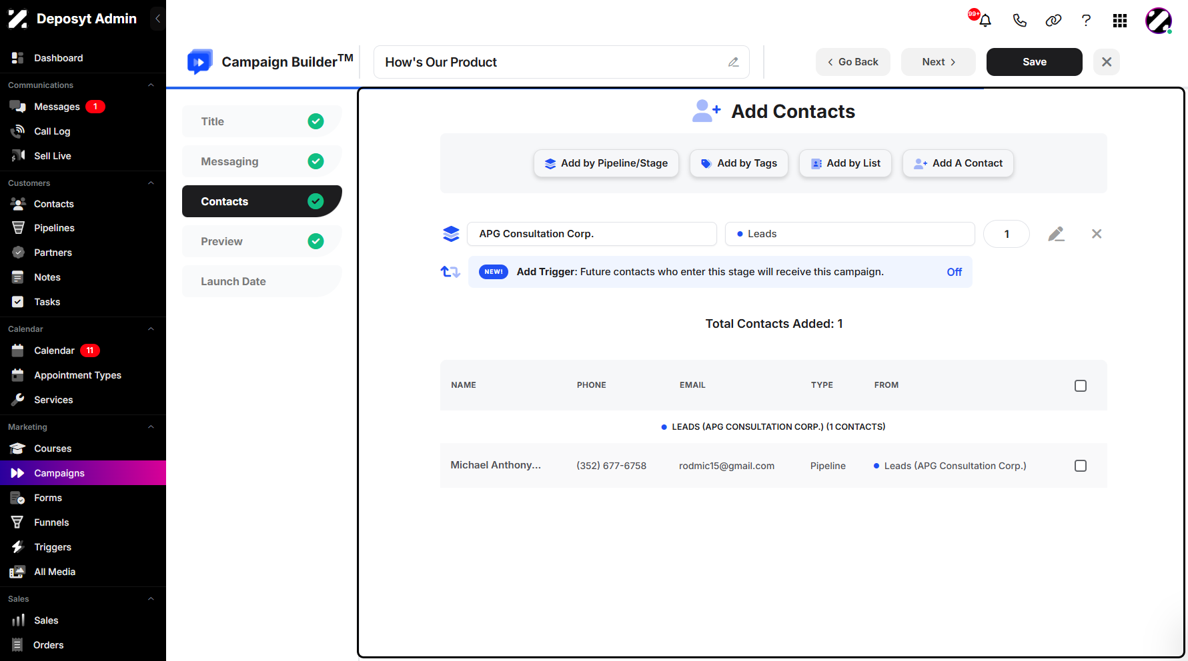Collapse the Sales sidebar section
Image resolution: width=1188 pixels, height=661 pixels.
(151, 599)
